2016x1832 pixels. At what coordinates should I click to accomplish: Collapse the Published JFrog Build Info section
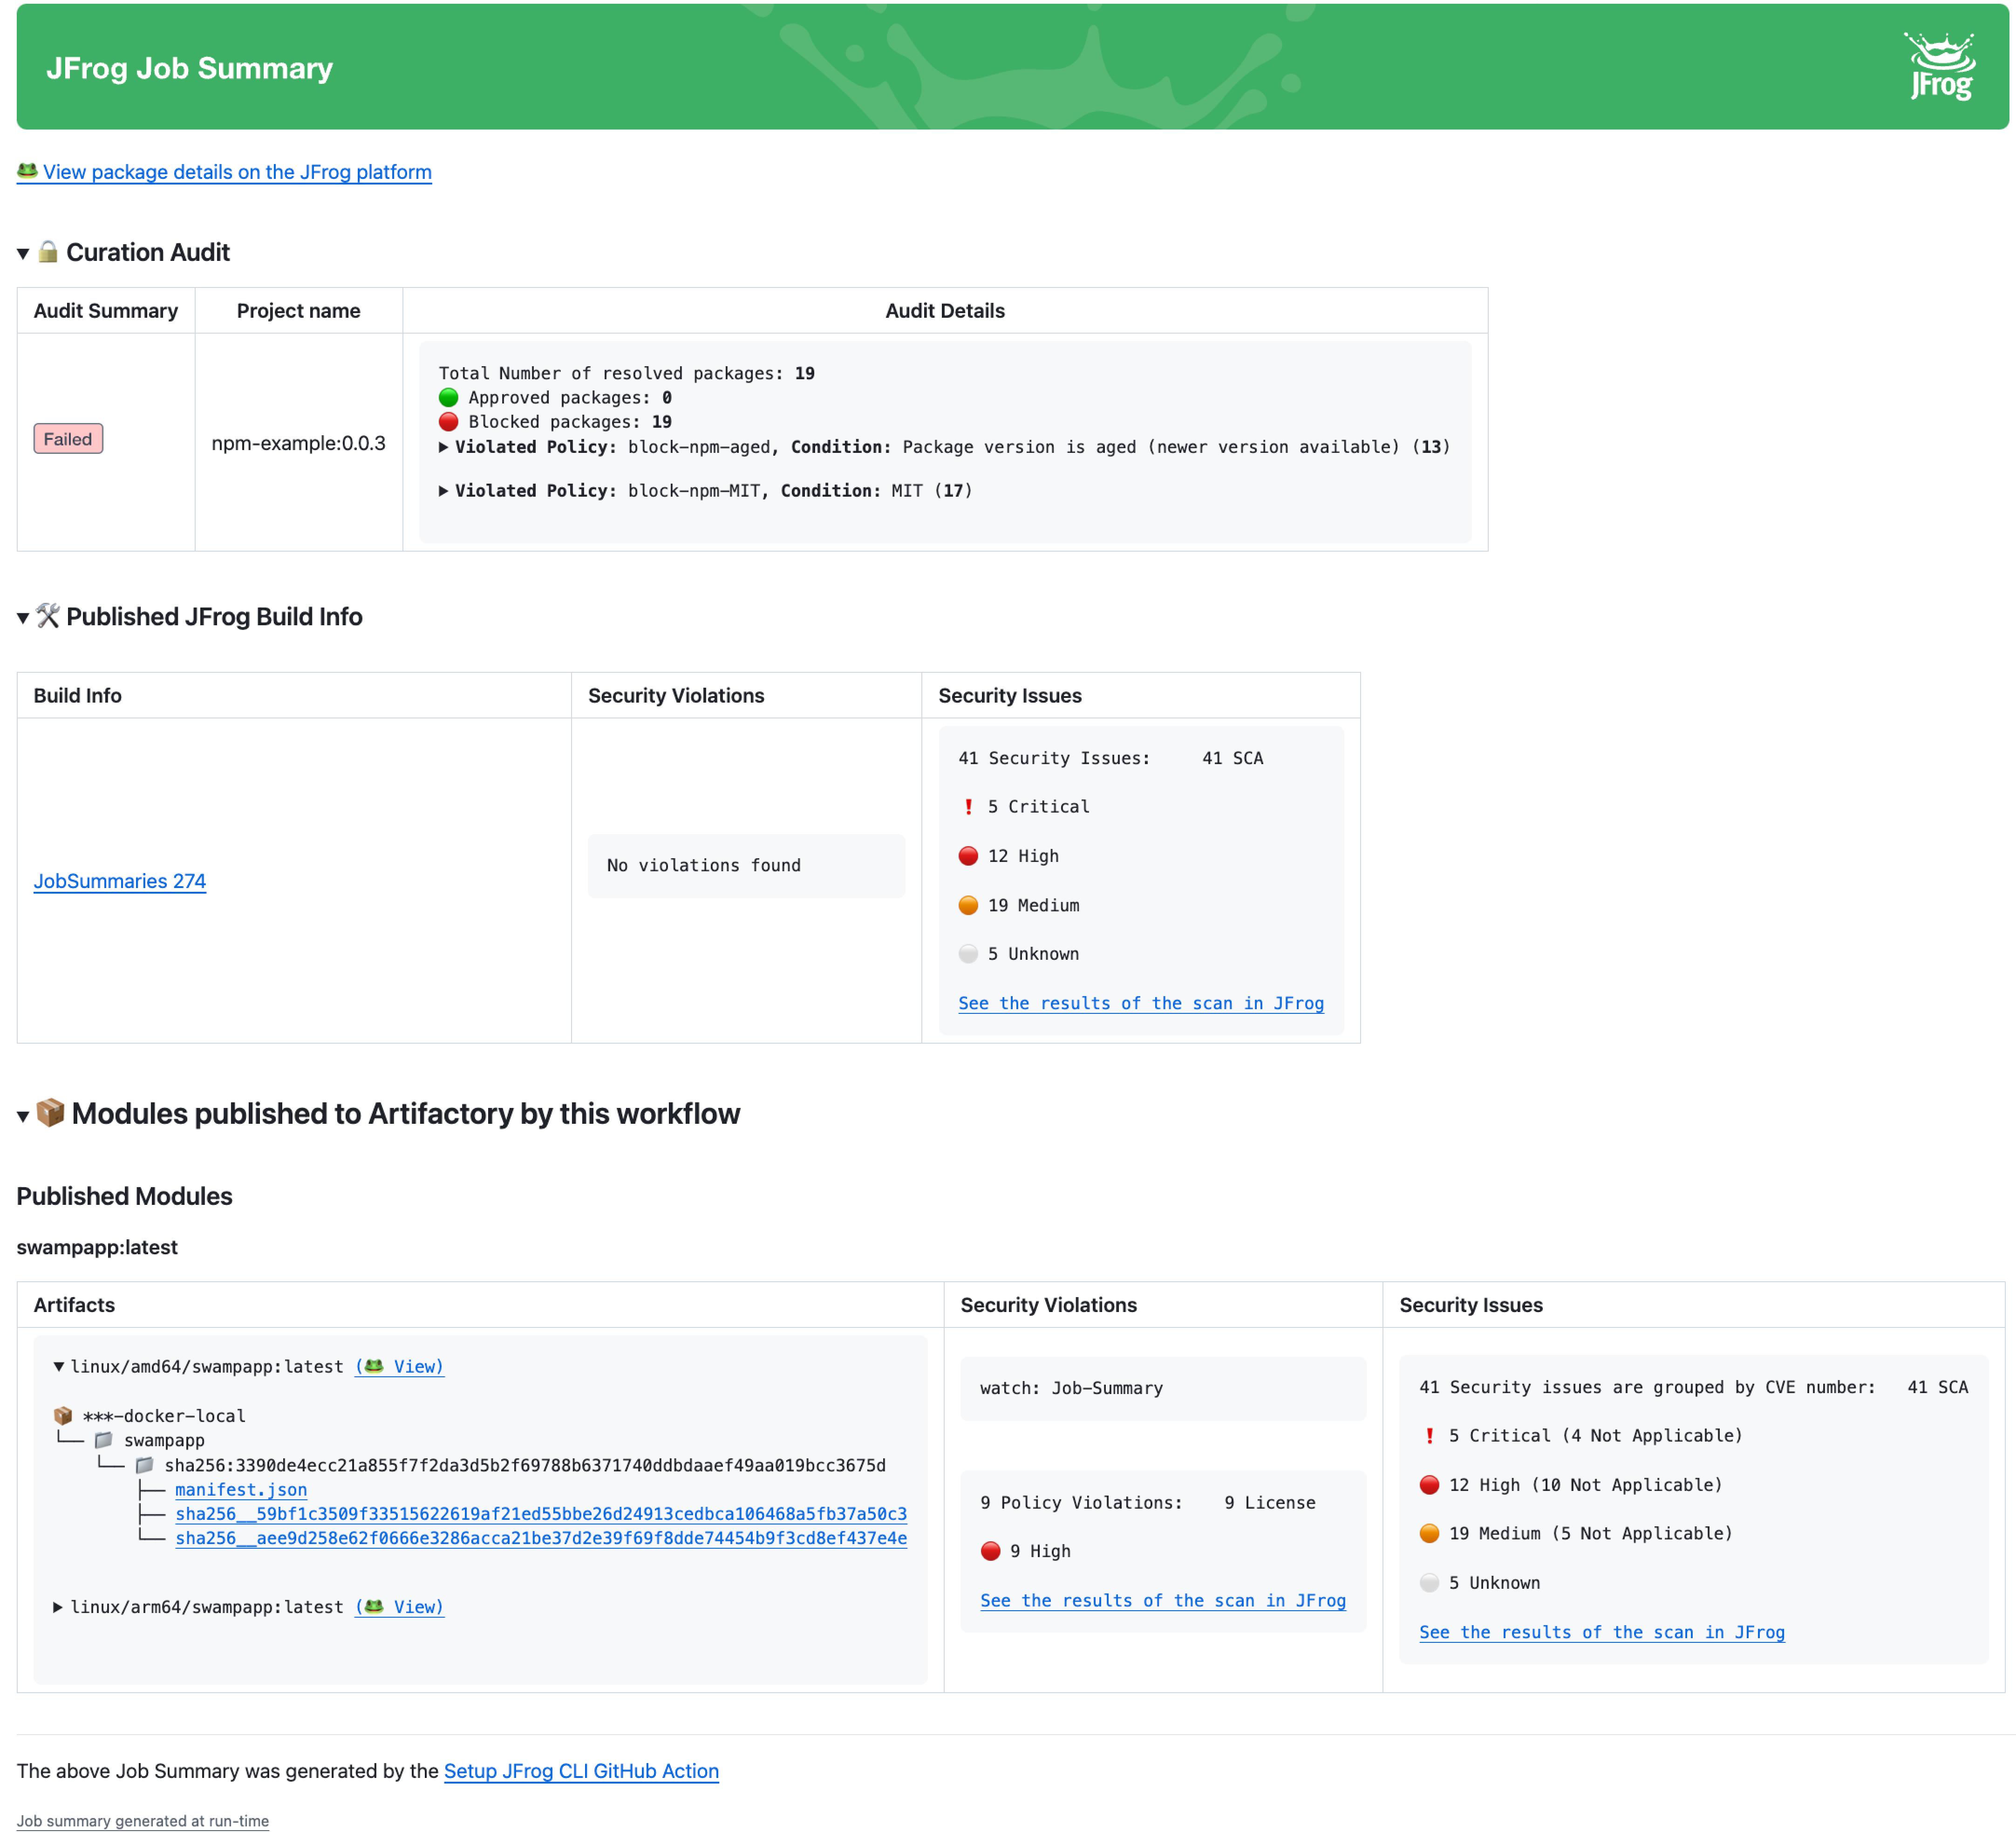tap(22, 616)
